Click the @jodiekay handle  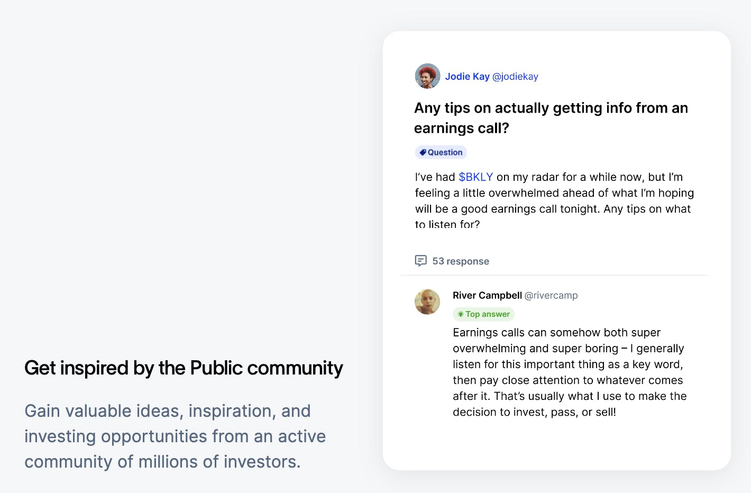point(515,77)
